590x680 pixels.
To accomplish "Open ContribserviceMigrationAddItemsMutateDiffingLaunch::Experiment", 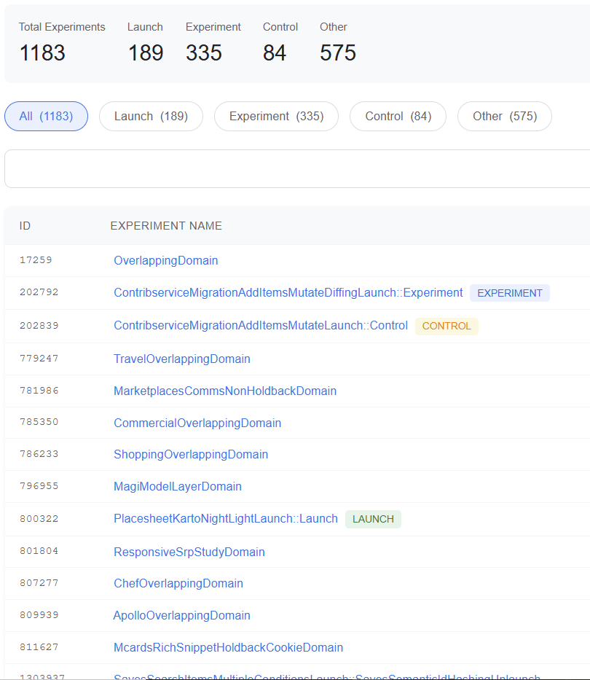I will coord(288,292).
